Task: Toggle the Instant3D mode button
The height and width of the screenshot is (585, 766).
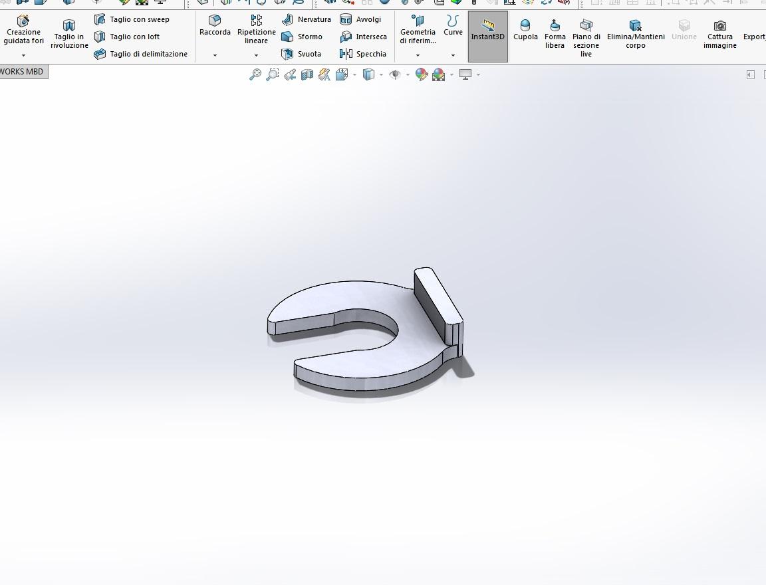Action: click(x=487, y=37)
